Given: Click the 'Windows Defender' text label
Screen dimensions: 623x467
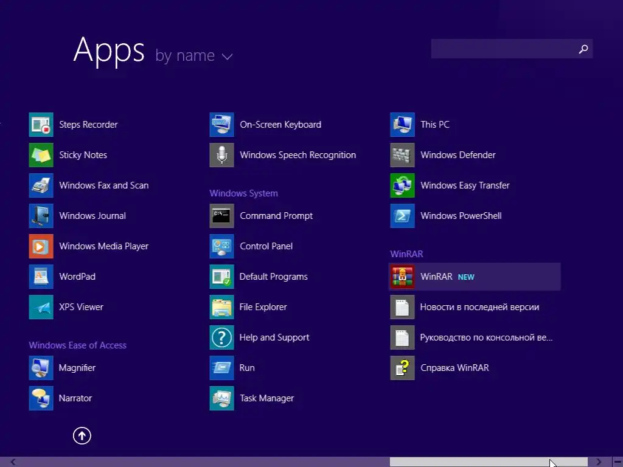Looking at the screenshot, I should [458, 155].
